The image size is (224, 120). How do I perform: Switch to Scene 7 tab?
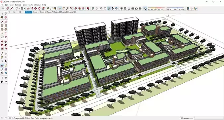tap(50, 12)
